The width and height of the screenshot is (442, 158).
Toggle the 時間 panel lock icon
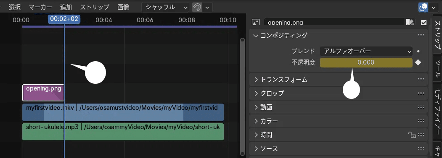tap(412, 135)
